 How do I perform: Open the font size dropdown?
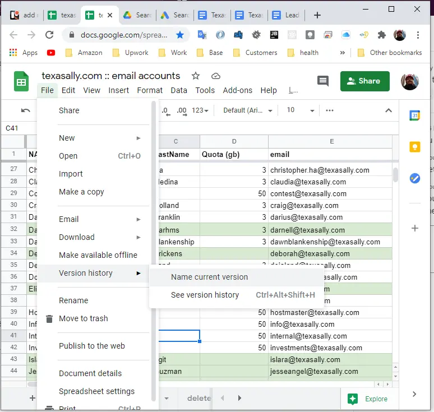297,110
